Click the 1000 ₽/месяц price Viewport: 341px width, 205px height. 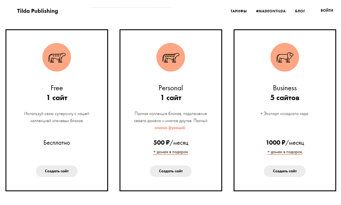[285, 142]
